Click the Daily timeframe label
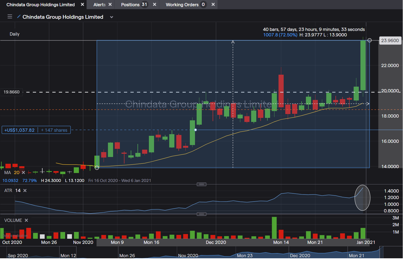The width and height of the screenshot is (403, 261). (x=15, y=34)
